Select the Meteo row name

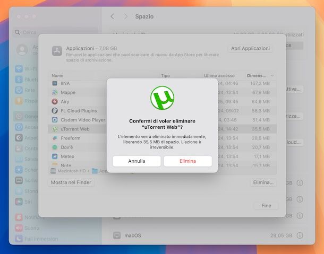click(67, 156)
